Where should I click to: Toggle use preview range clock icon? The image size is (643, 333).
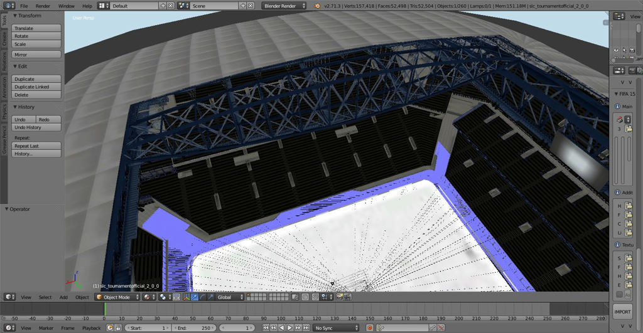coord(110,328)
